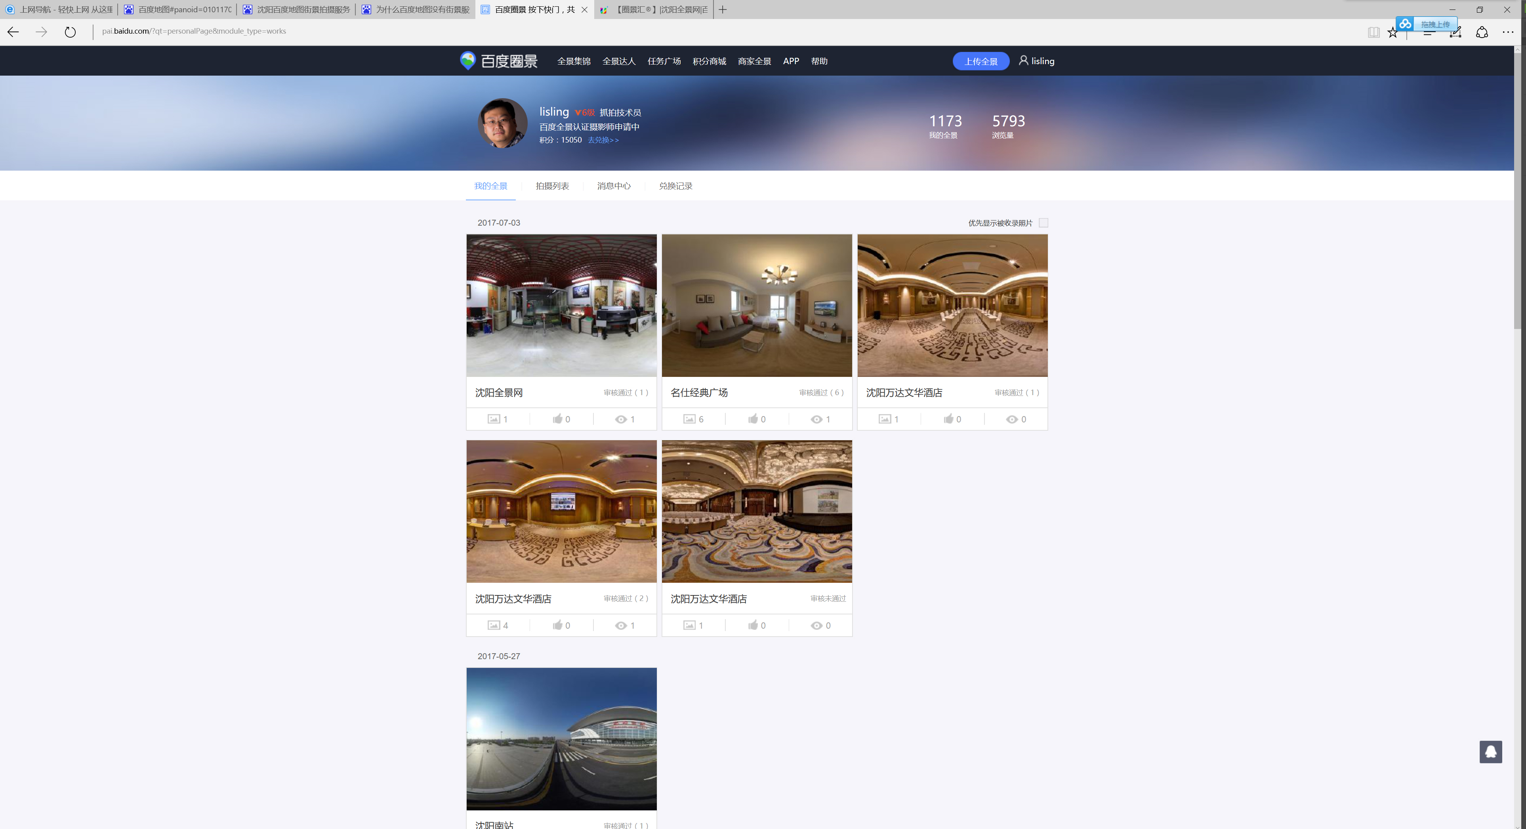Switch to 百度地图#panoid browser tab
The height and width of the screenshot is (829, 1526).
(x=178, y=10)
